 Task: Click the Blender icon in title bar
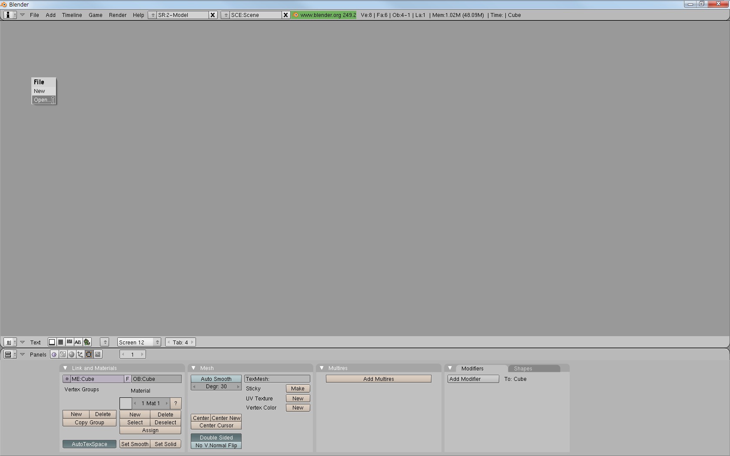click(x=4, y=4)
